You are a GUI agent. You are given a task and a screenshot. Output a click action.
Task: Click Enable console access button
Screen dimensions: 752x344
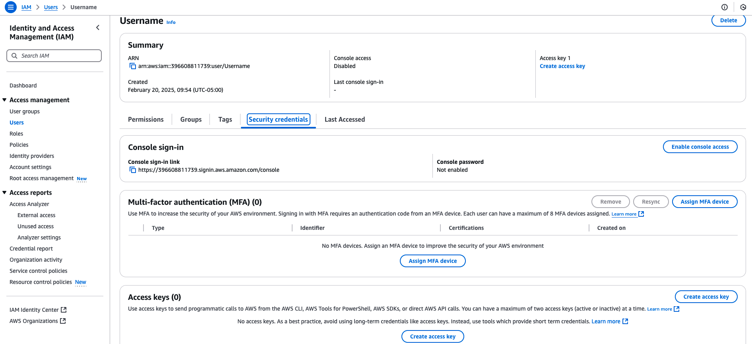700,147
